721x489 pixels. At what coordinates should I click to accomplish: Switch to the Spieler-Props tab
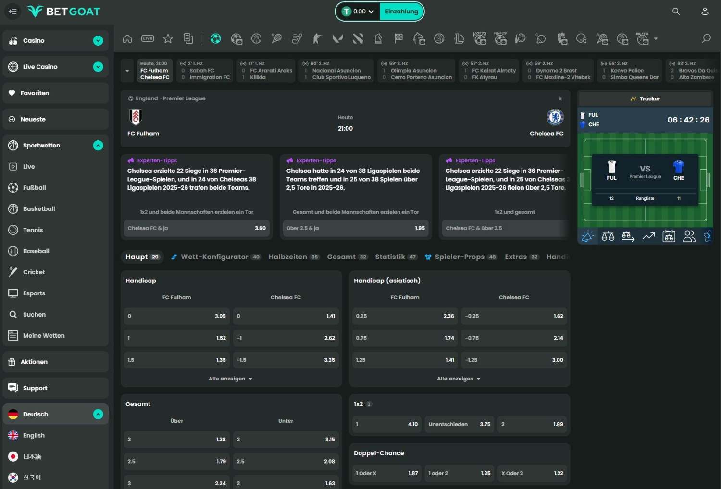click(461, 257)
